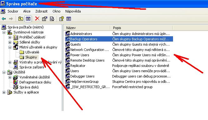This screenshot has height=120, width=208.
Task: Open Help via question mark icon
Action: tap(61, 19)
